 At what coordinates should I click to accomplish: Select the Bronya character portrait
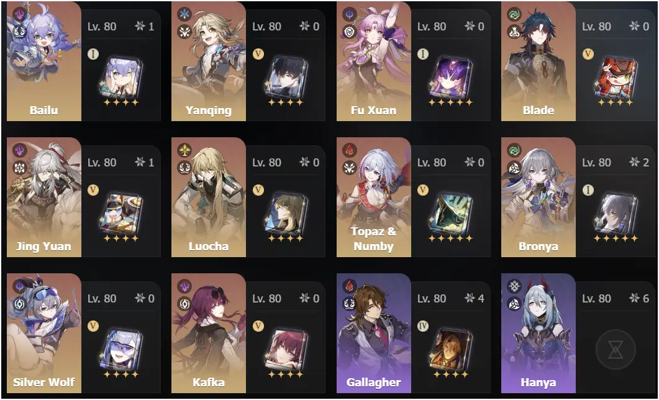tap(539, 197)
